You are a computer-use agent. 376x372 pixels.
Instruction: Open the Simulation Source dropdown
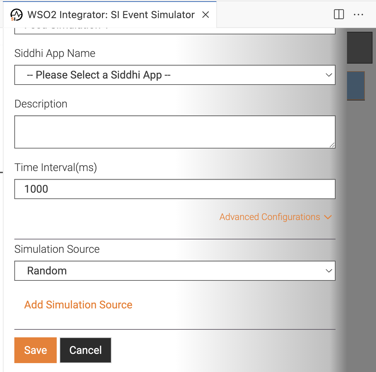[175, 271]
